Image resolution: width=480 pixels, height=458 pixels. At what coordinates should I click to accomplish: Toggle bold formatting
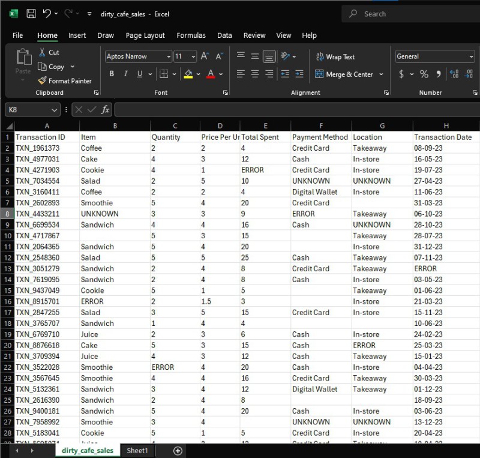coord(112,74)
